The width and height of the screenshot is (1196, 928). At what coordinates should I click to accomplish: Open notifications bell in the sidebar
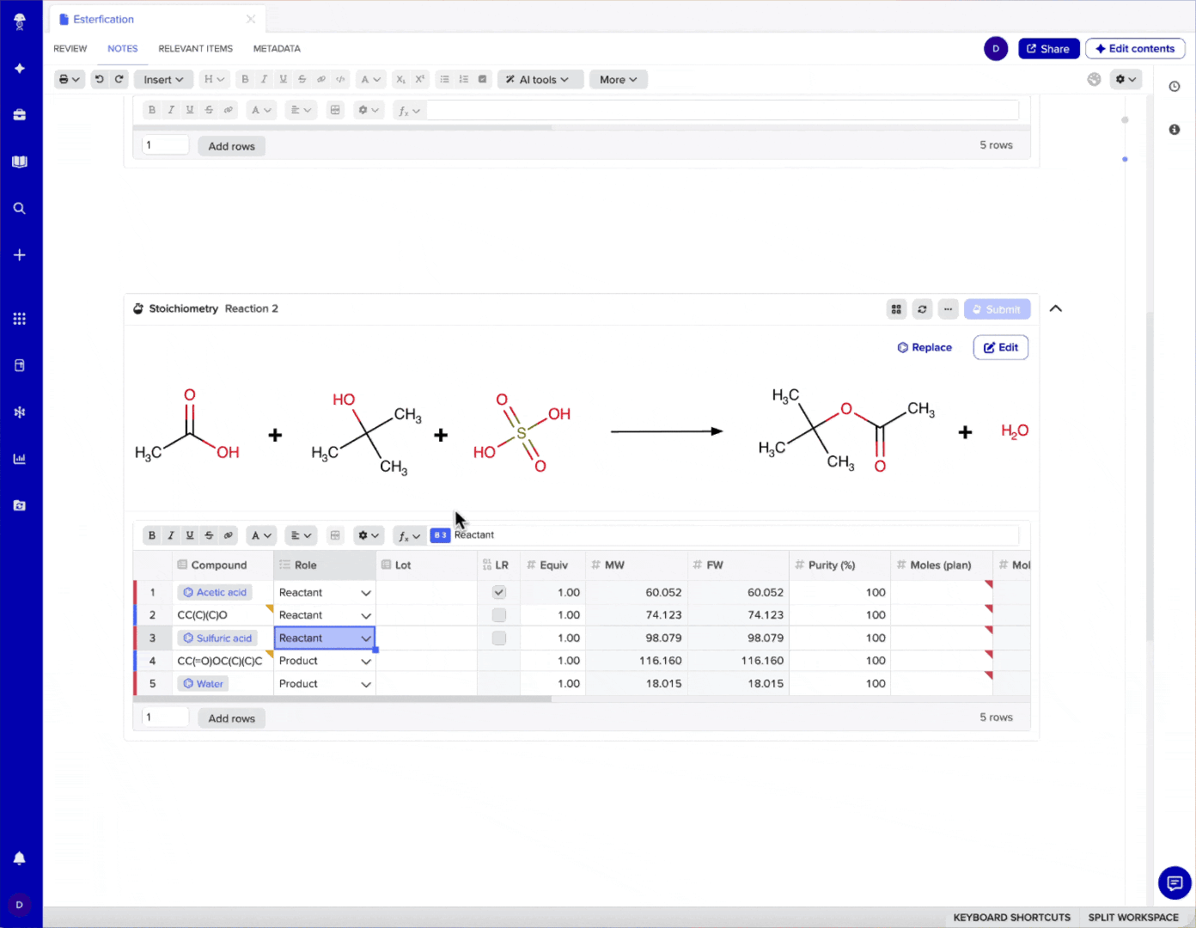[20, 858]
